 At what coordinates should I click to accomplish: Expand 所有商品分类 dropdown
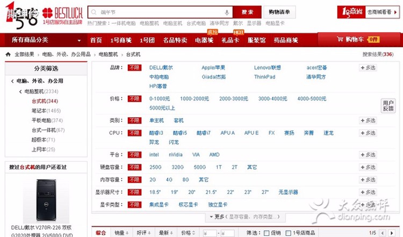[x=79, y=40]
